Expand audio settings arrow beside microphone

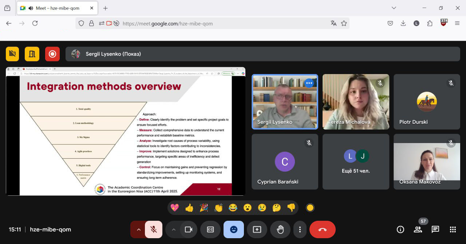pos(138,229)
